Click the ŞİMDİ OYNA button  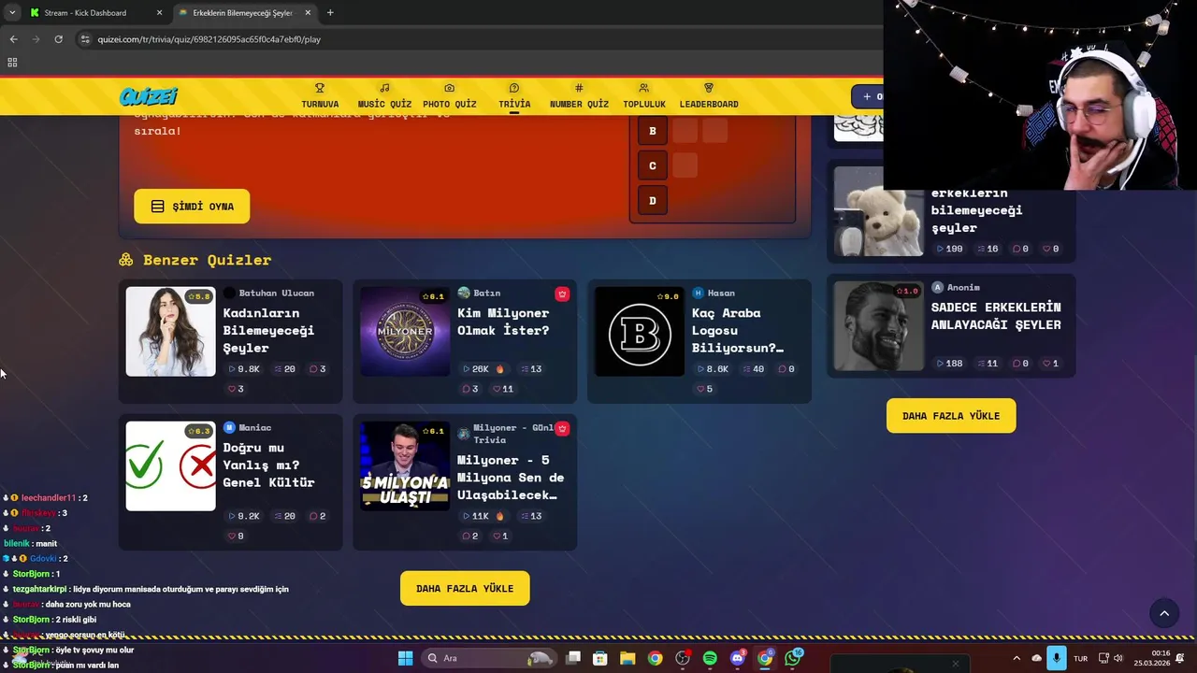pos(192,207)
